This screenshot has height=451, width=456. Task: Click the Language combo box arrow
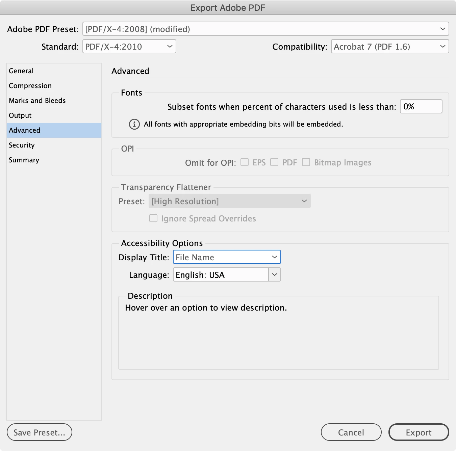coord(275,275)
